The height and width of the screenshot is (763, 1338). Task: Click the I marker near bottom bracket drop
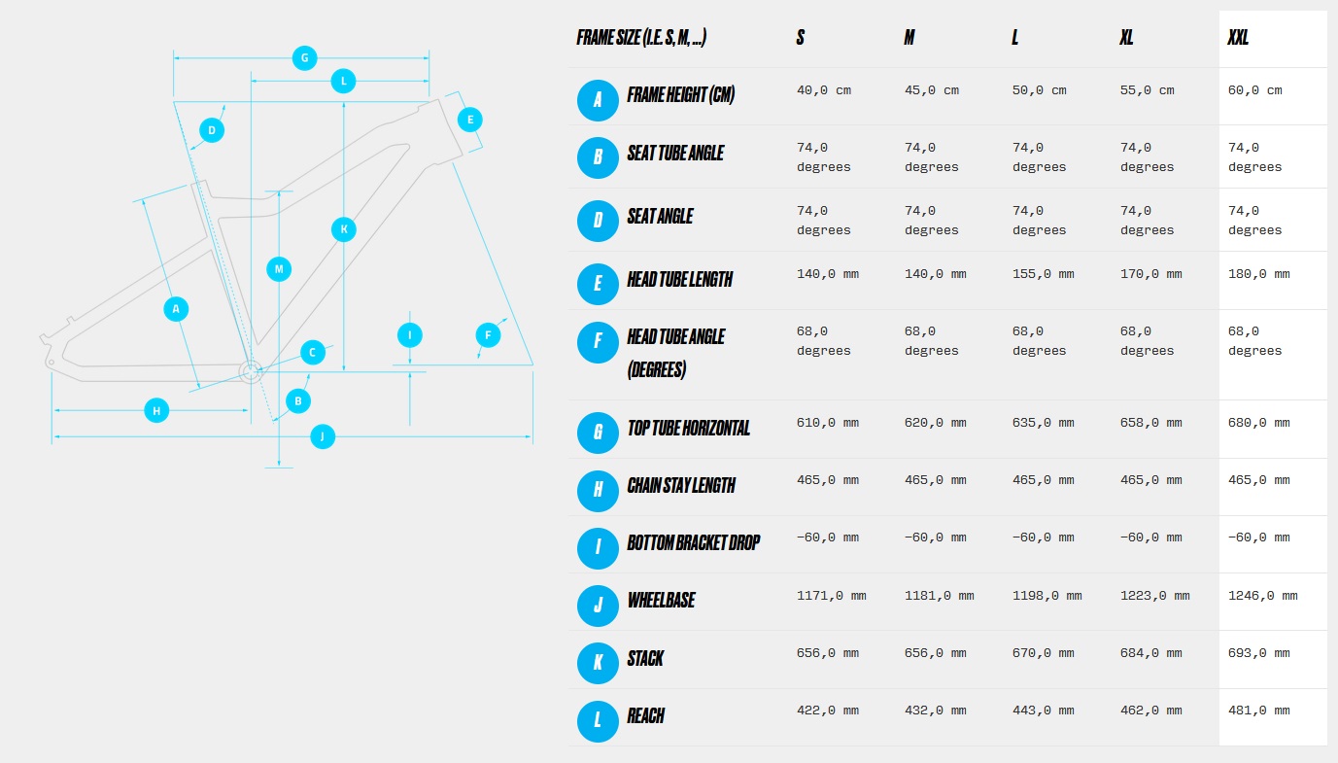click(410, 335)
